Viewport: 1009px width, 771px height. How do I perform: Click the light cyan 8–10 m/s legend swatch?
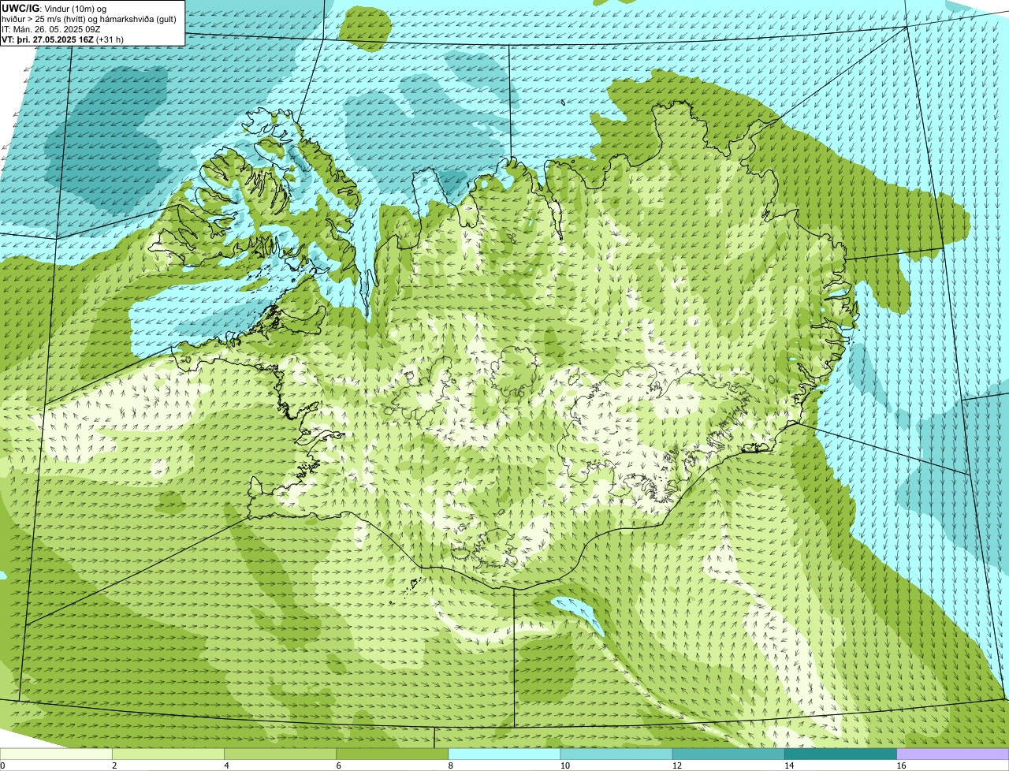[x=504, y=754]
